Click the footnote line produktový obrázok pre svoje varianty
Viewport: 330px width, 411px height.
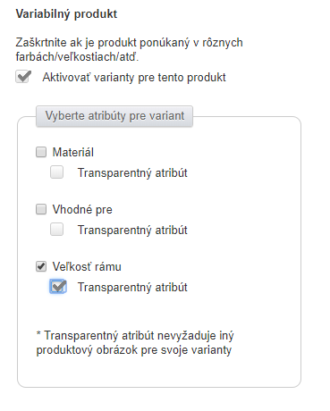click(134, 349)
